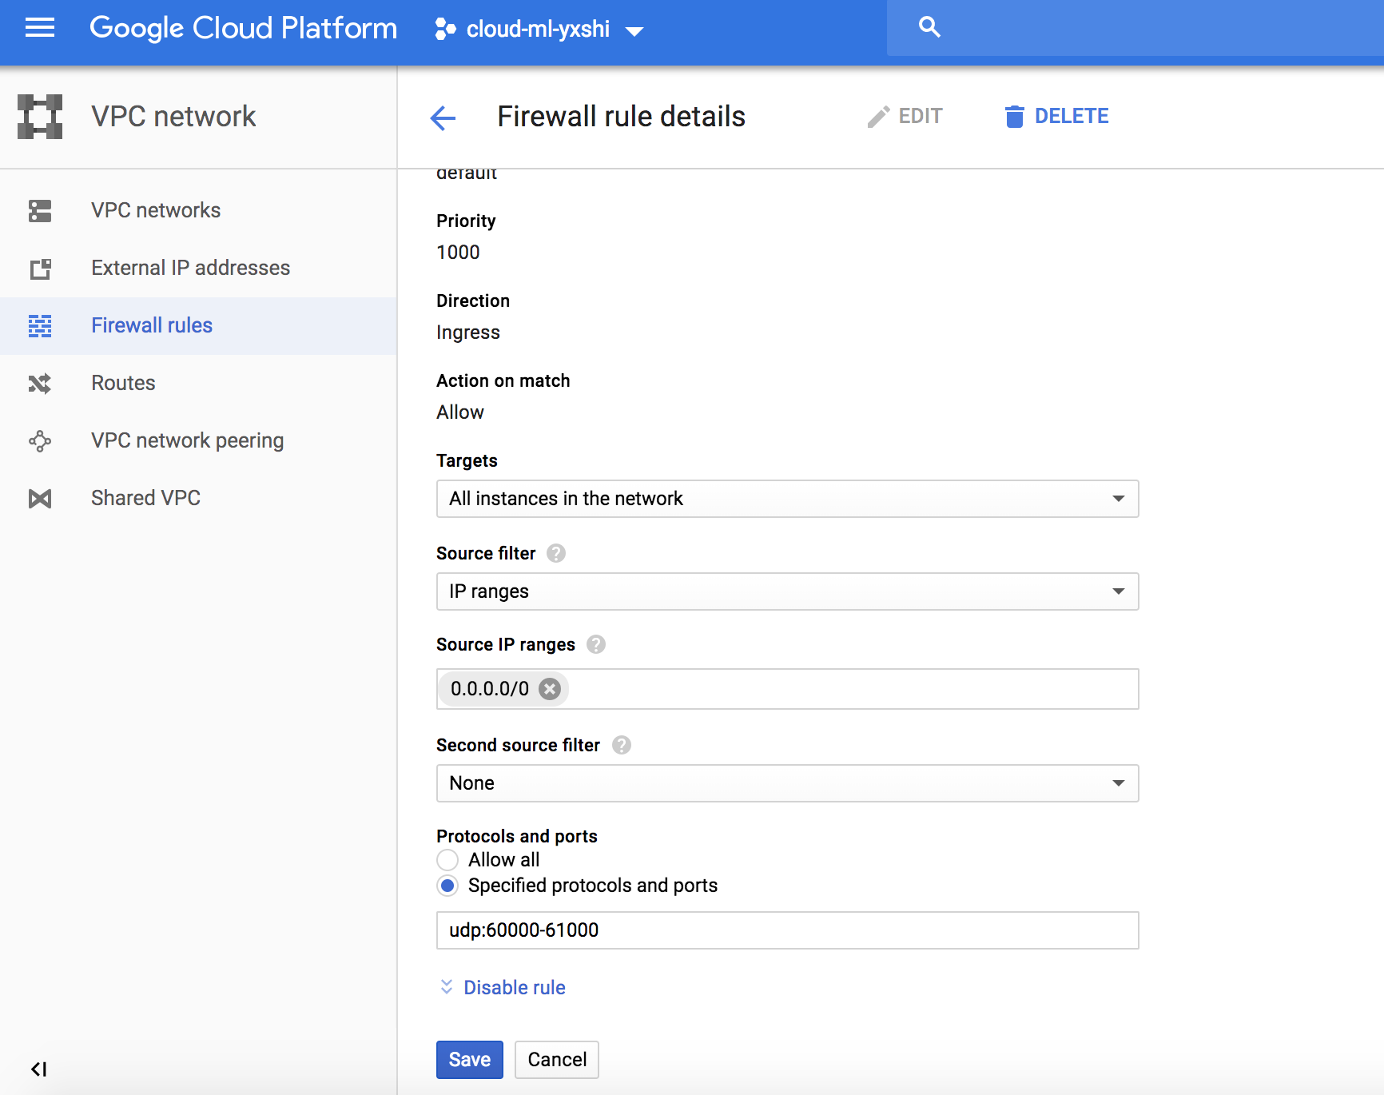Open the cloud-ml-yxshi project dropdown
This screenshot has width=1384, height=1095.
[x=539, y=30]
